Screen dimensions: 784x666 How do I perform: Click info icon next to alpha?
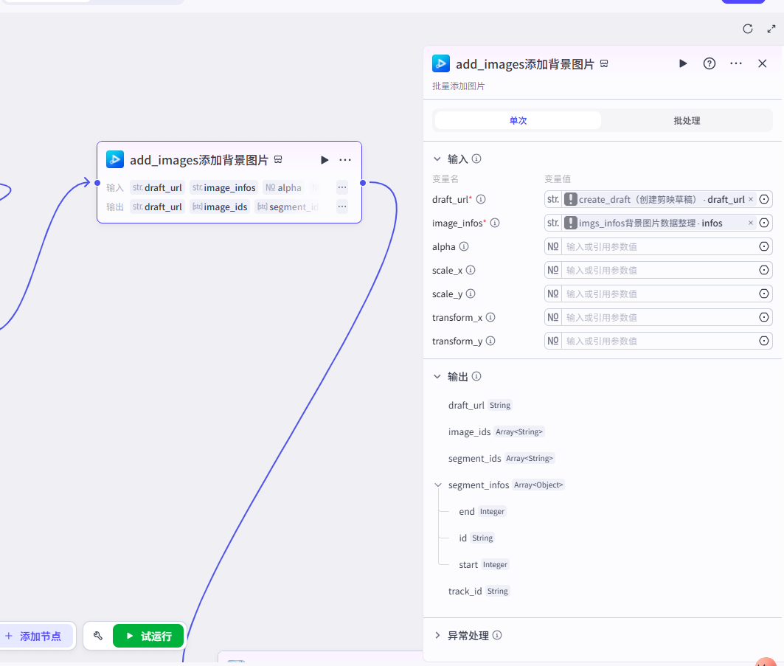464,246
